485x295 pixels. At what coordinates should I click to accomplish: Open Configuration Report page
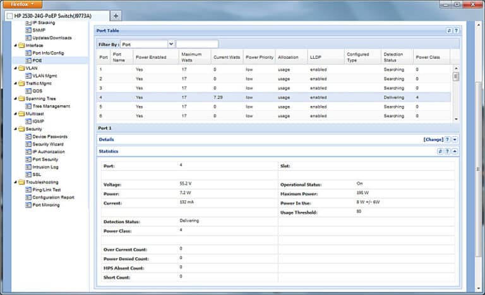tap(53, 197)
